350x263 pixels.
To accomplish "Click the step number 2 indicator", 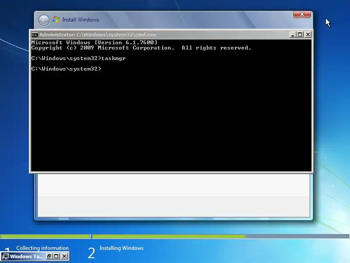I will tap(91, 253).
